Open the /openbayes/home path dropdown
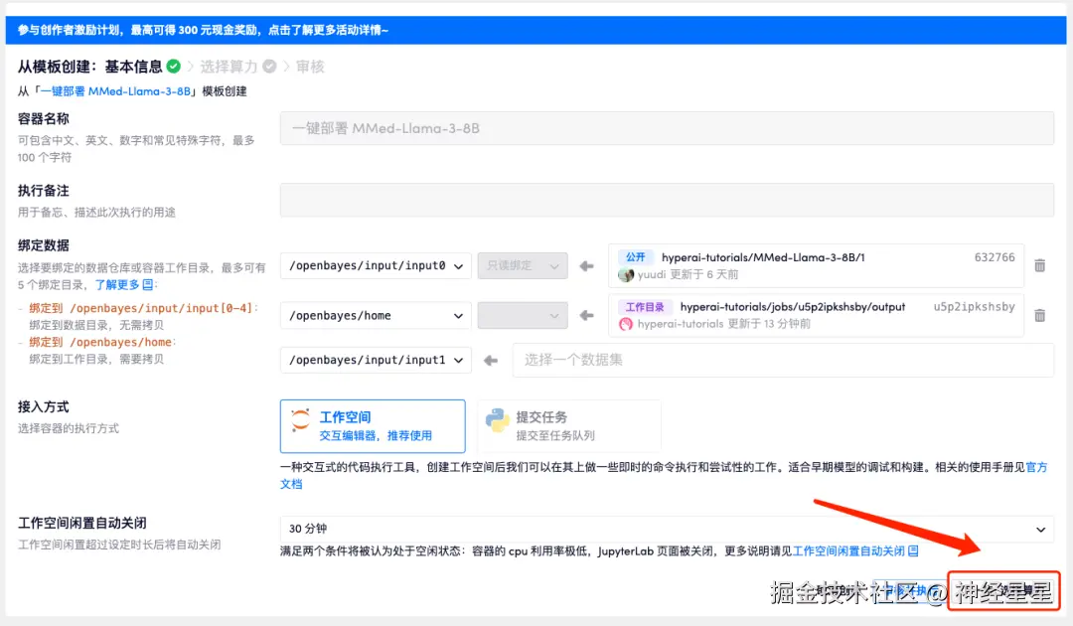 tap(376, 315)
